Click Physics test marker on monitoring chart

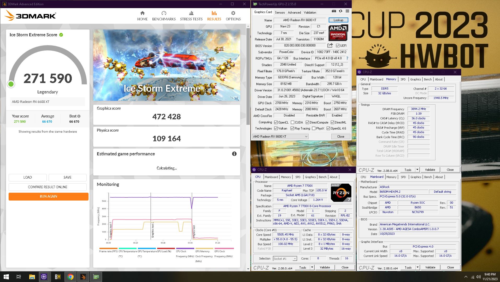[194, 232]
